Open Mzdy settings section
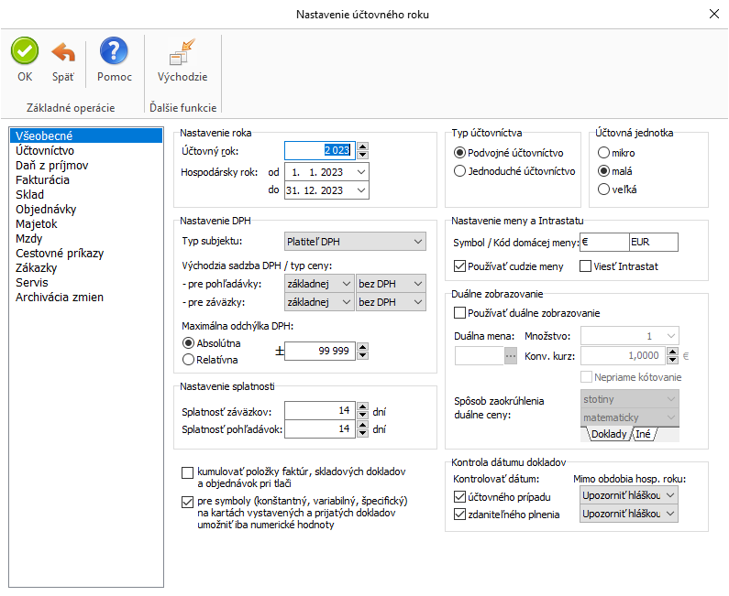729x596 pixels. [86, 239]
